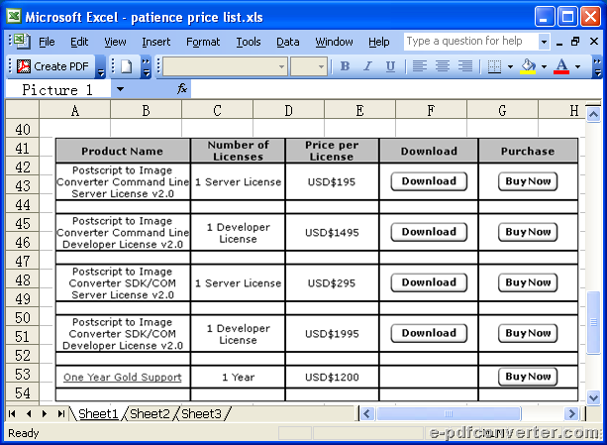Switch to the Sheet2 tab

[x=150, y=414]
